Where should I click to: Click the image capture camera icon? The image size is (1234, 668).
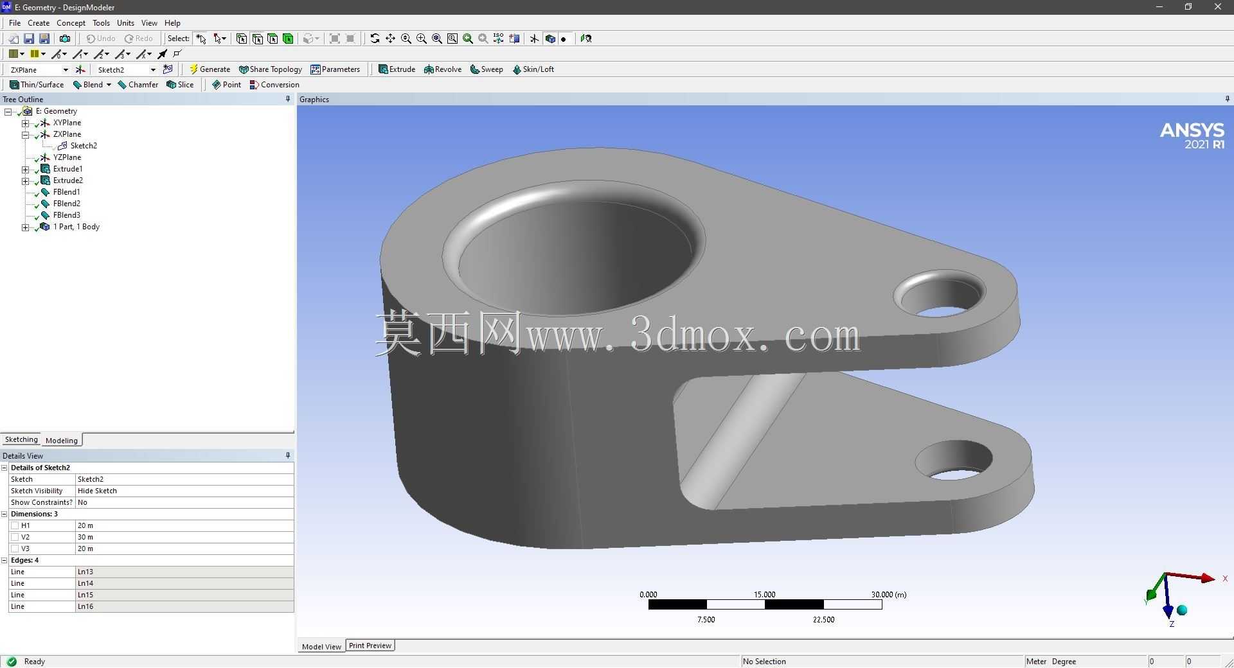(x=65, y=39)
